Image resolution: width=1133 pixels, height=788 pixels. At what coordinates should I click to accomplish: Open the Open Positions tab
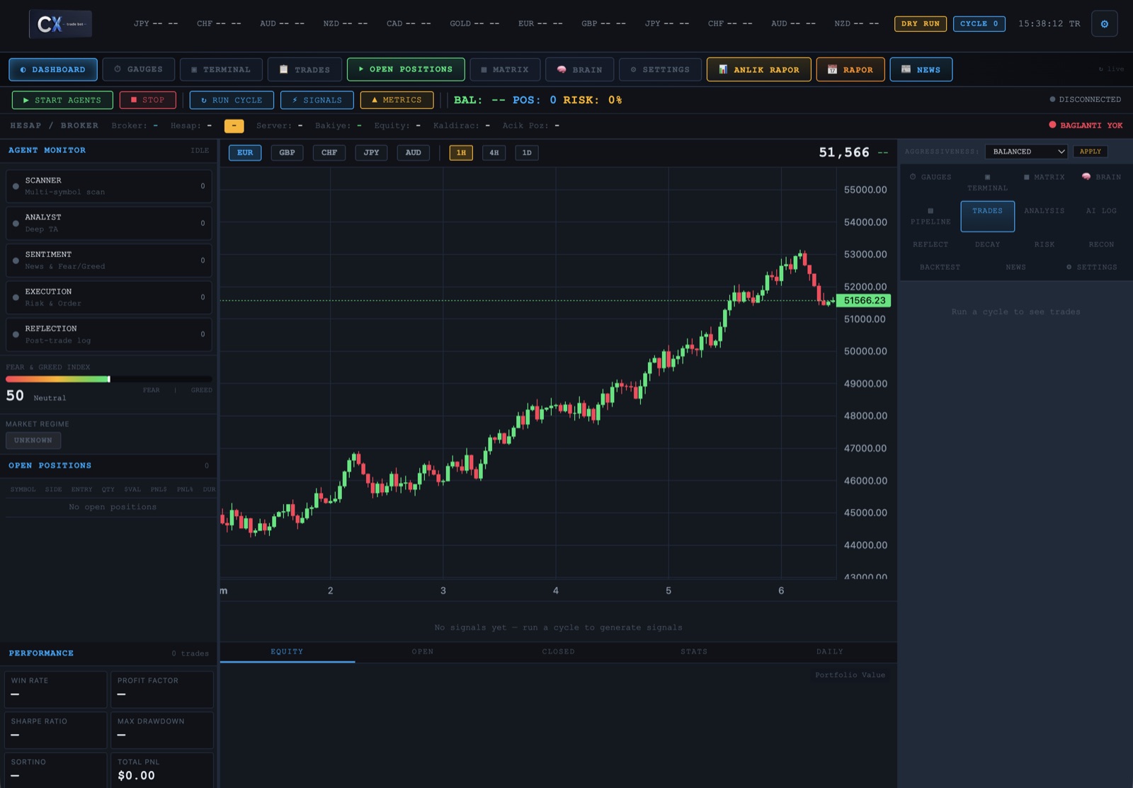coord(406,69)
